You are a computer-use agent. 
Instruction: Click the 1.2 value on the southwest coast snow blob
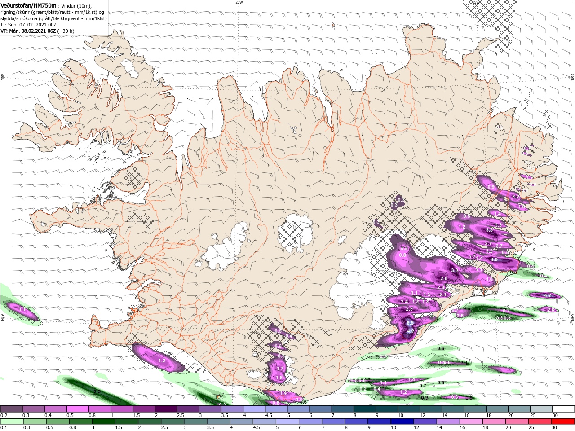coord(163,361)
